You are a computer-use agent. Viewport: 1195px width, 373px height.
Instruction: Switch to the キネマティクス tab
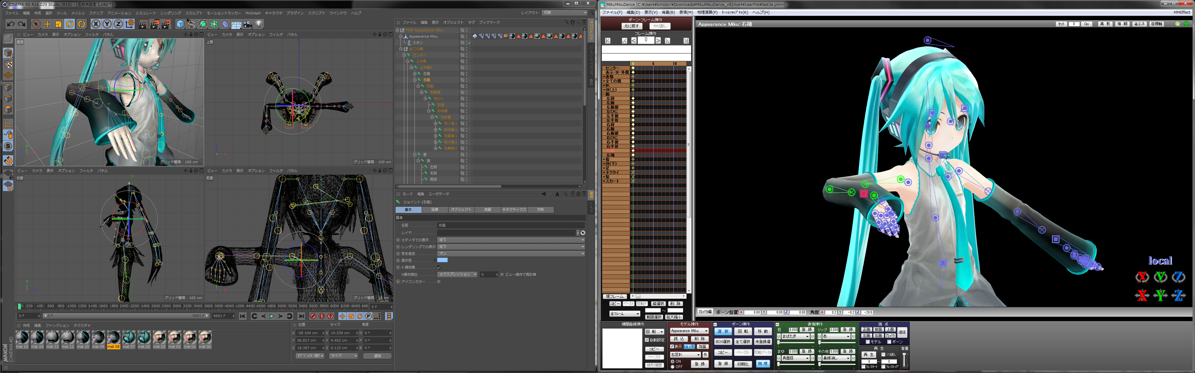[514, 210]
